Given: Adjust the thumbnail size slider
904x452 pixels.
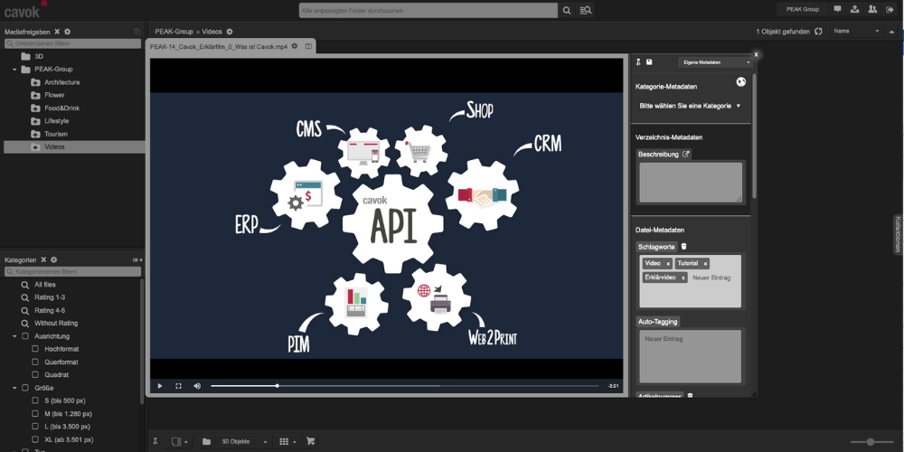Looking at the screenshot, I should (871, 442).
